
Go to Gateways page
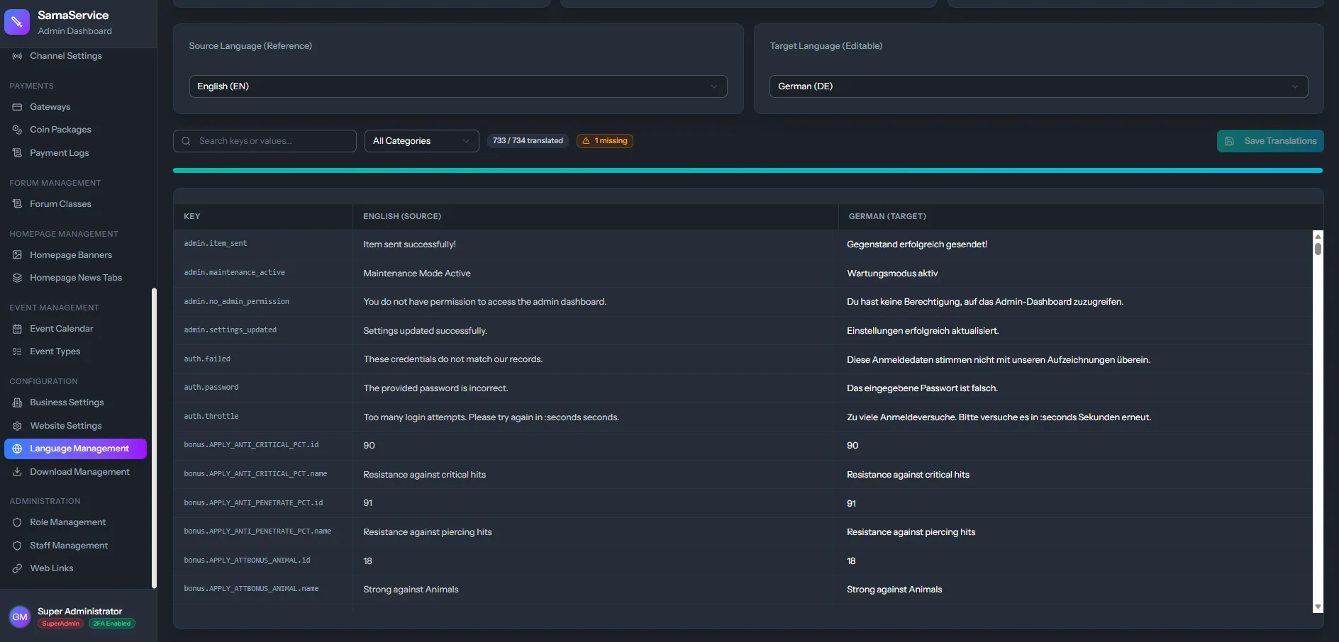[75, 107]
